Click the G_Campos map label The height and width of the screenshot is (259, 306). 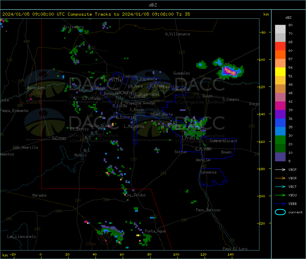point(231,99)
